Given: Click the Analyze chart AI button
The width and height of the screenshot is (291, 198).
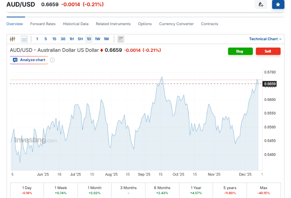Looking at the screenshot, I should [x=29, y=60].
